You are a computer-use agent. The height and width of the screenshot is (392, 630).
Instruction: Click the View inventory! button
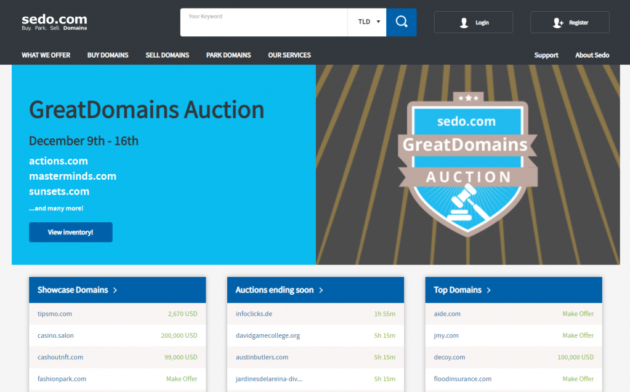[x=71, y=232]
